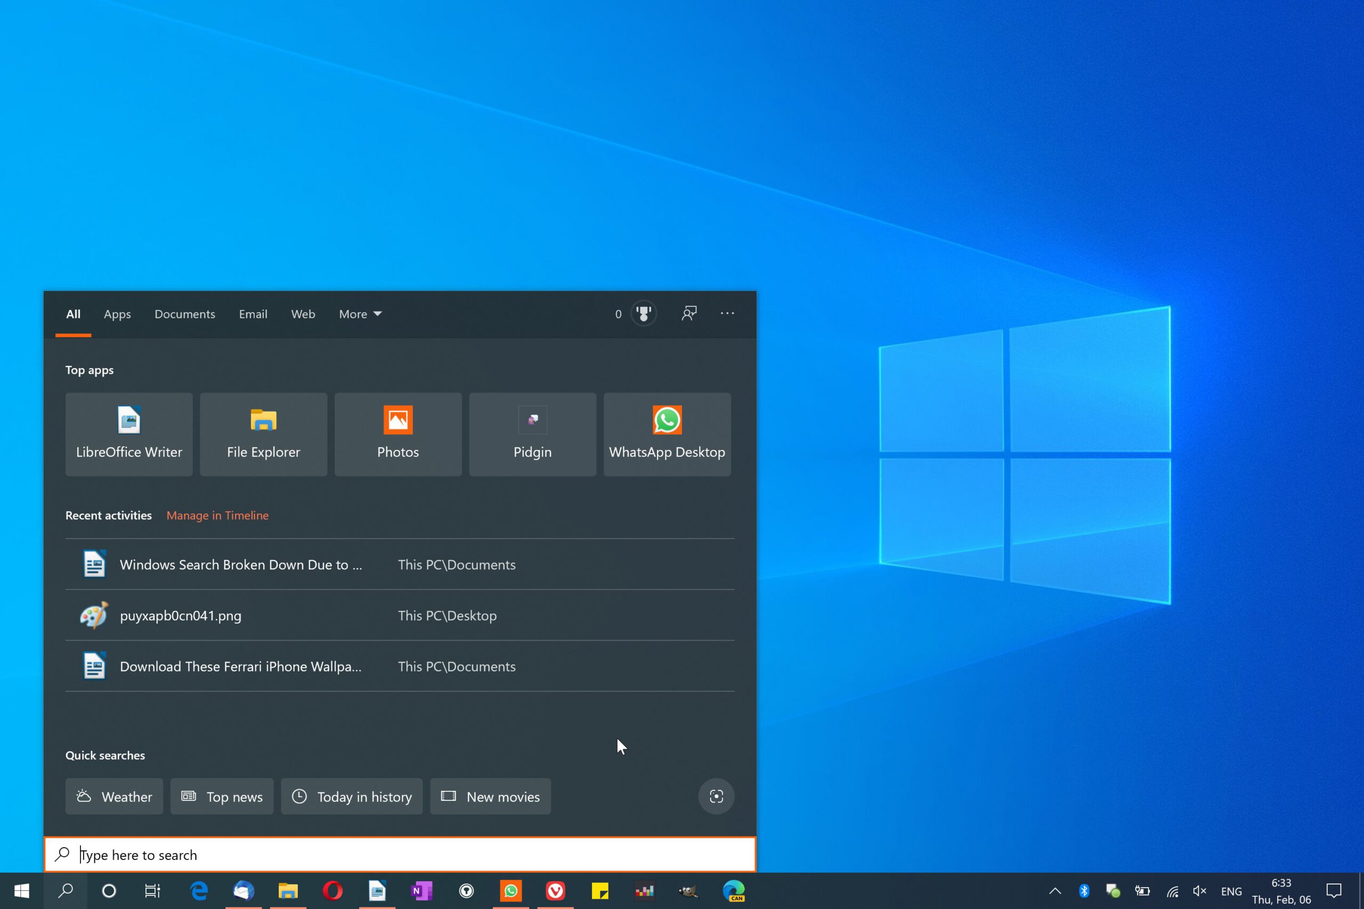
Task: Open the battery status tray icon
Action: pyautogui.click(x=1142, y=891)
